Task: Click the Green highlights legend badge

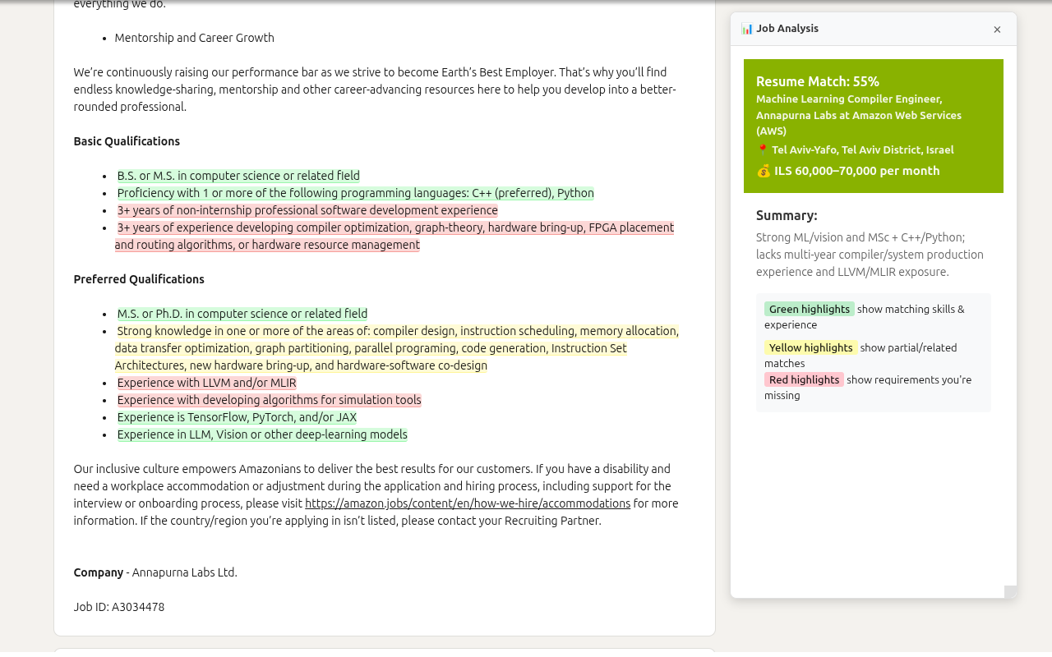Action: [x=809, y=309]
